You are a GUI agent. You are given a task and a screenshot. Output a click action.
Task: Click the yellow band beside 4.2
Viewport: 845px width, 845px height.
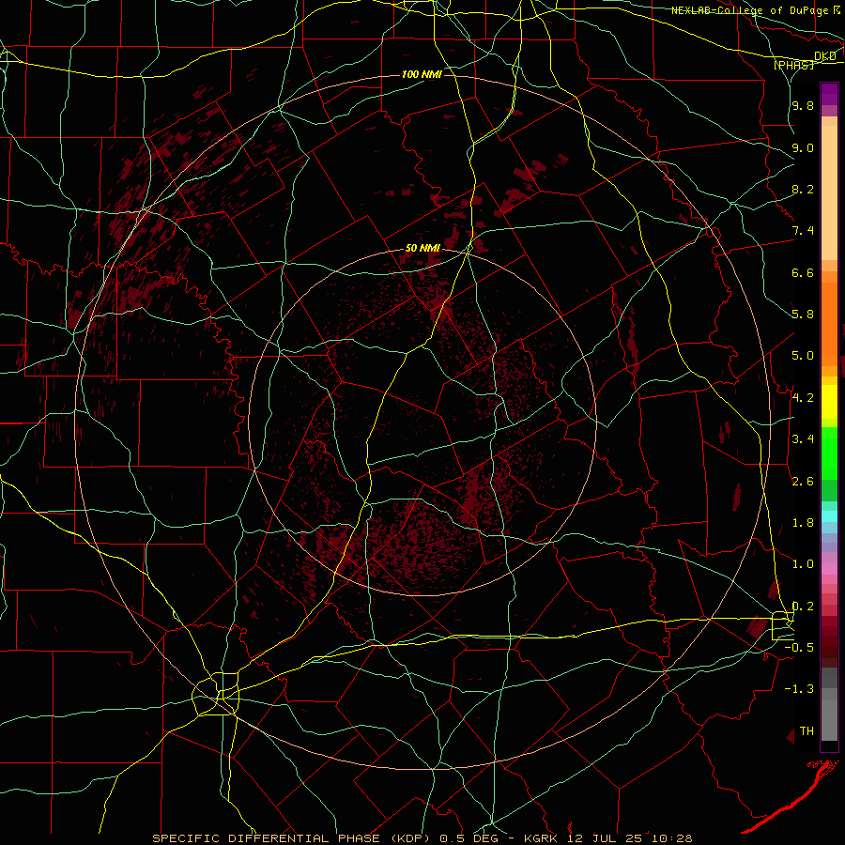(x=829, y=402)
